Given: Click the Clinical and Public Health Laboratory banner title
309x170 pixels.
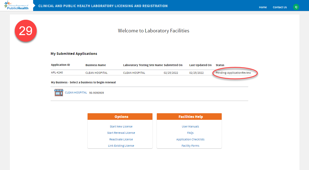Looking at the screenshot, I should [103, 6].
